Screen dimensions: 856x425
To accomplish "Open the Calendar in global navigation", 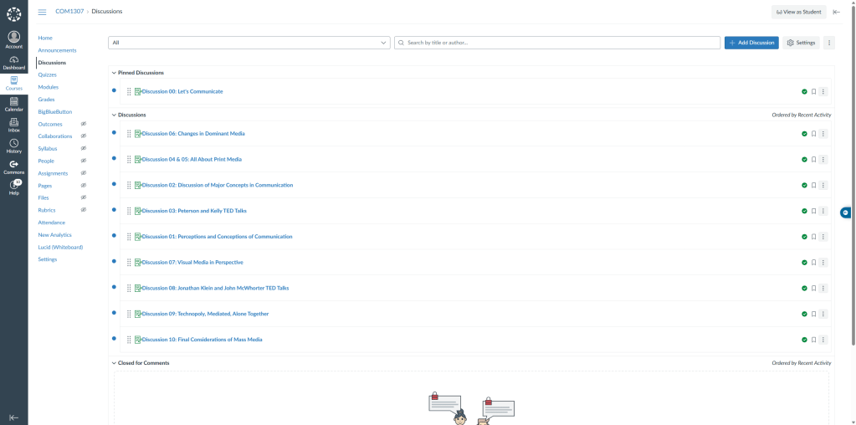I will [x=13, y=104].
